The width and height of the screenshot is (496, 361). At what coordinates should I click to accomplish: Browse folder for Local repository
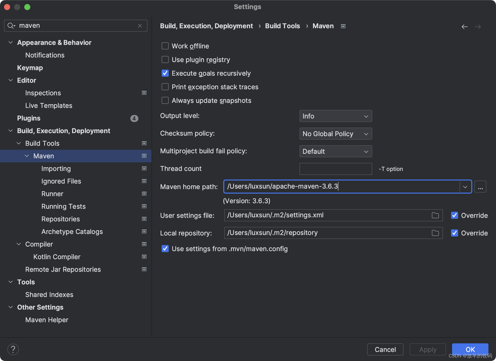click(435, 233)
